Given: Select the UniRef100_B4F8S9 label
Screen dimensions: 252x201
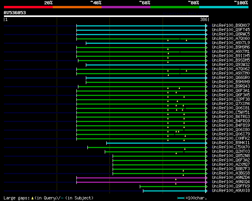Looking at the screenshot, I should click(x=231, y=126).
